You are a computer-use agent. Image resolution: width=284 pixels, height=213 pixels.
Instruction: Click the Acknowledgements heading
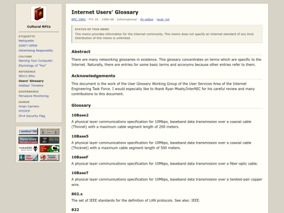coord(93,76)
